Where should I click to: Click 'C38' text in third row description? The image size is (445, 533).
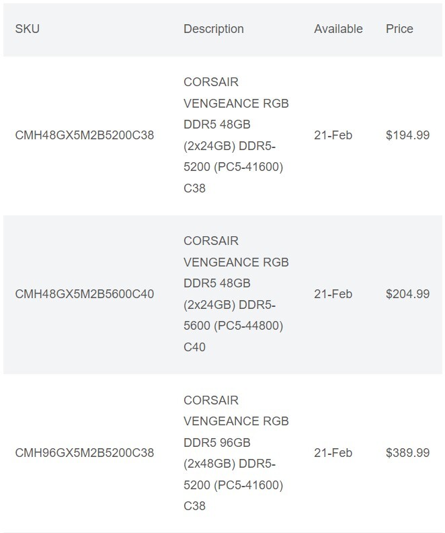coord(194,506)
